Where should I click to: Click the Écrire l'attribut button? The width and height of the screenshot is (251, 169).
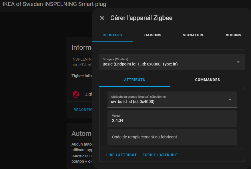pyautogui.click(x=160, y=155)
